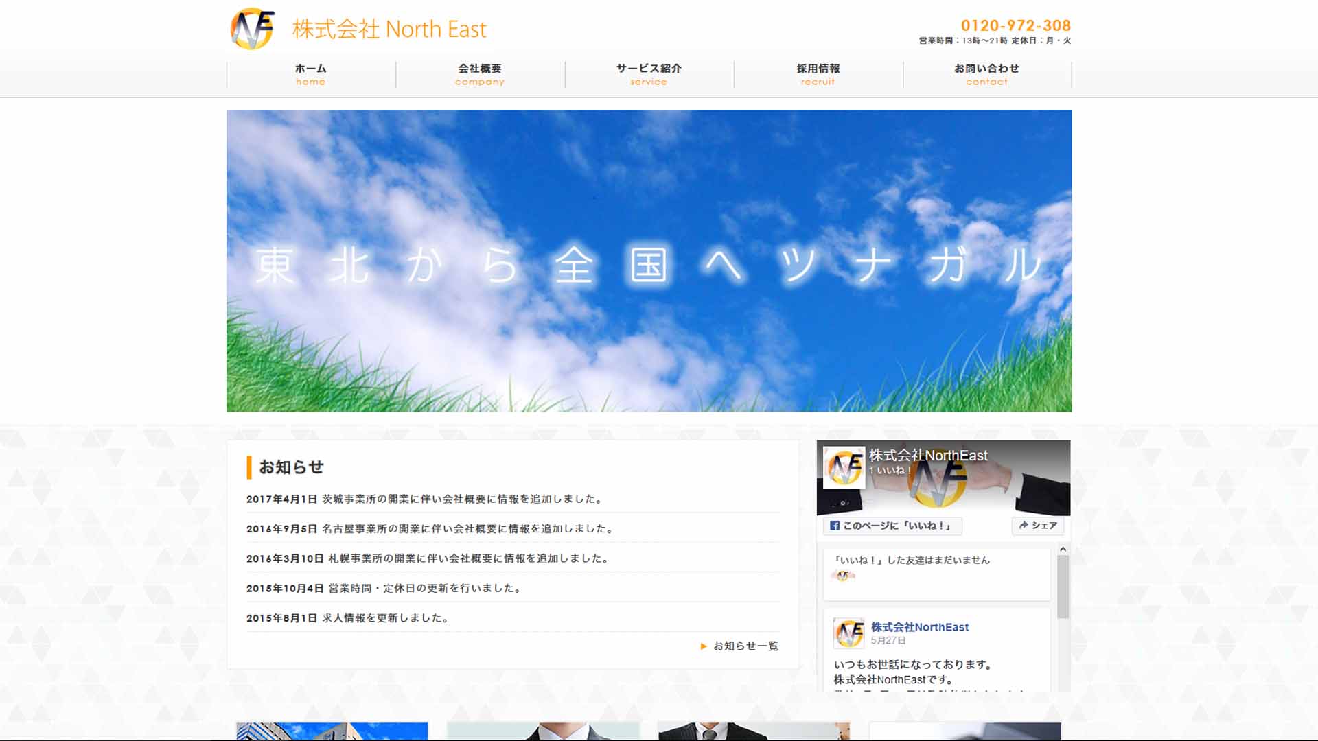Click the Facebook widget scroll up arrow

coord(1063,549)
